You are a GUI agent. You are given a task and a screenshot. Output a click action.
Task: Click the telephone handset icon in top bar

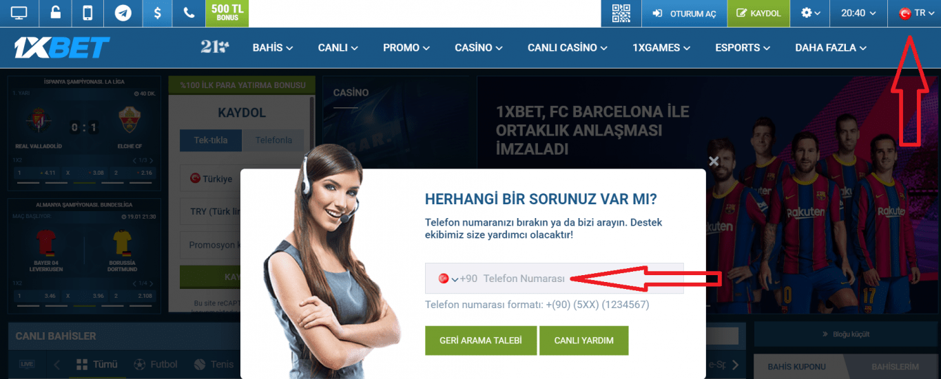pos(189,13)
